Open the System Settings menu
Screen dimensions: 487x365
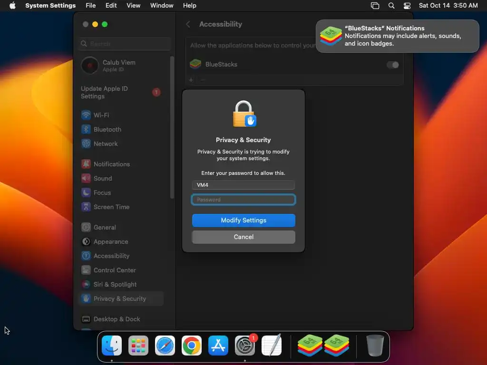coord(50,6)
